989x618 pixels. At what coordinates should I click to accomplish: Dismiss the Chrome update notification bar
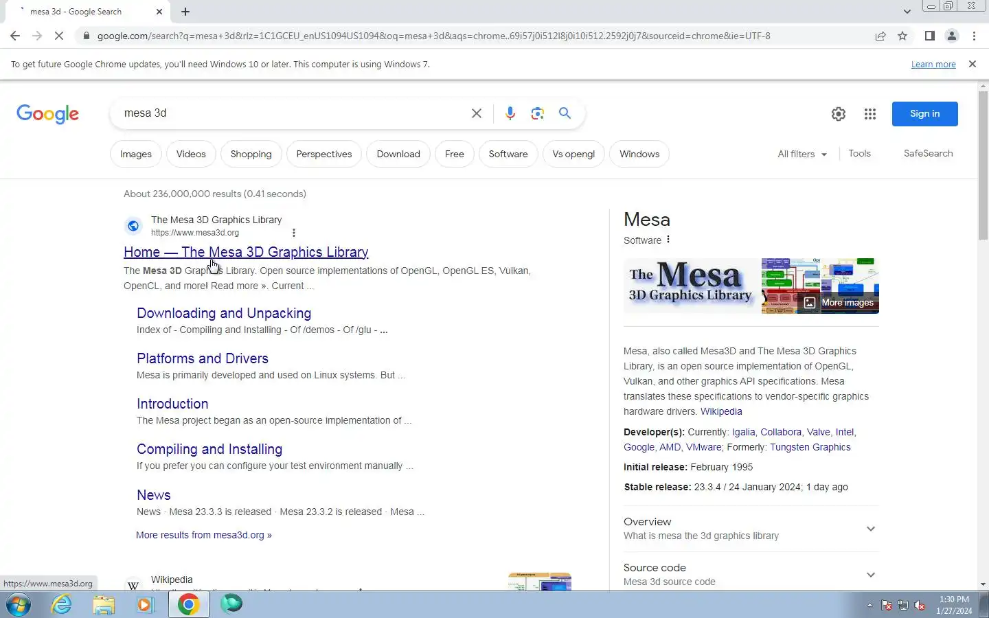pyautogui.click(x=972, y=64)
